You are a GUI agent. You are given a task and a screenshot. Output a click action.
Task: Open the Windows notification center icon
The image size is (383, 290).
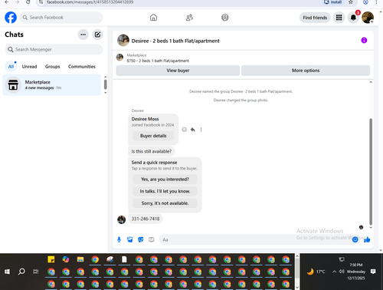(373, 272)
